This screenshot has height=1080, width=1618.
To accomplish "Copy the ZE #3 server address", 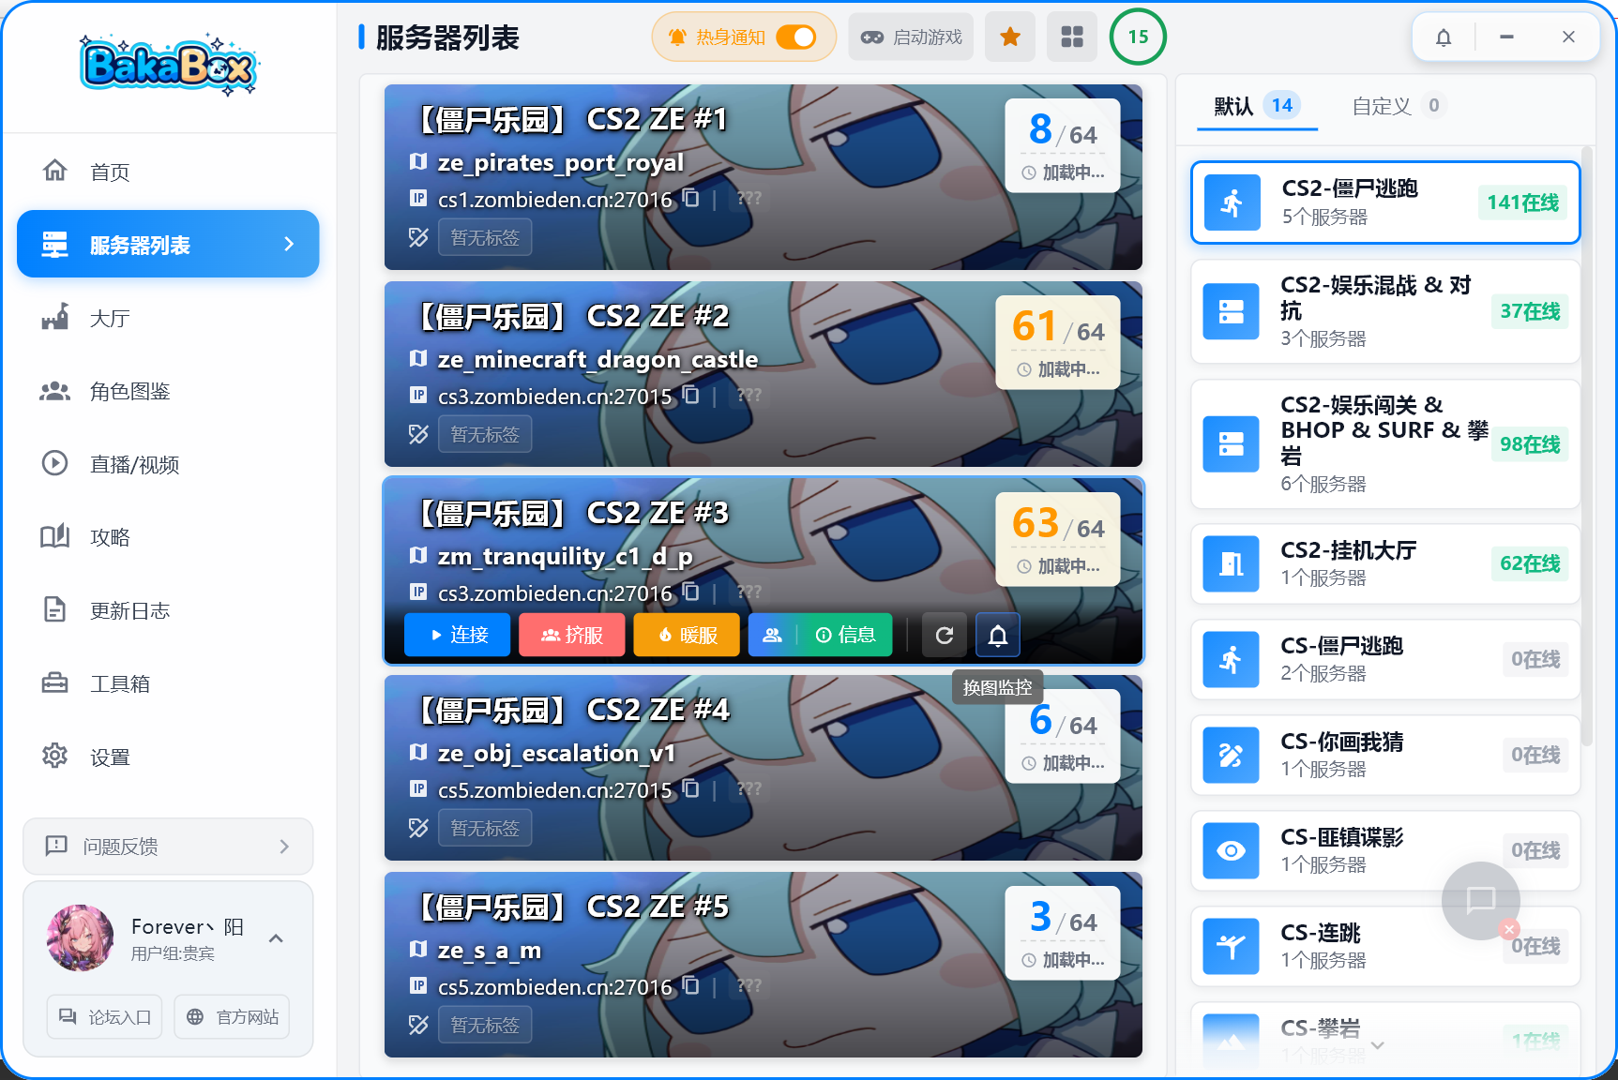I will click(690, 592).
